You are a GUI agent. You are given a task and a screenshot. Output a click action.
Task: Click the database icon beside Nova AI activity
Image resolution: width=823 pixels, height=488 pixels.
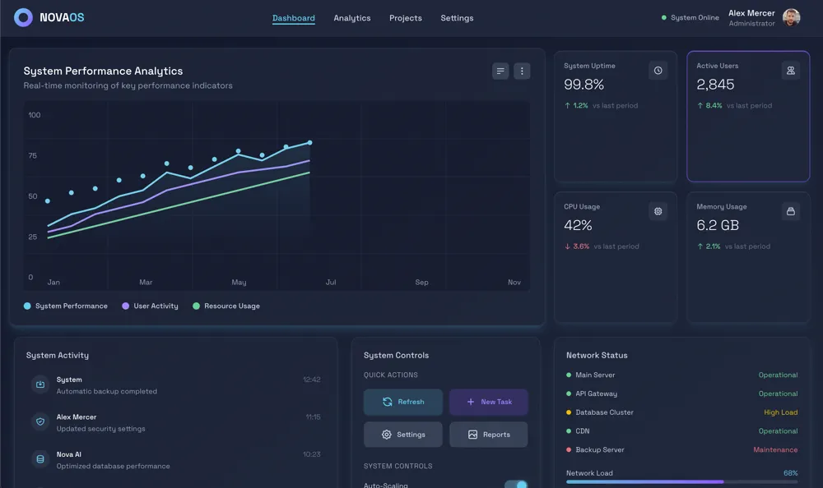(40, 459)
